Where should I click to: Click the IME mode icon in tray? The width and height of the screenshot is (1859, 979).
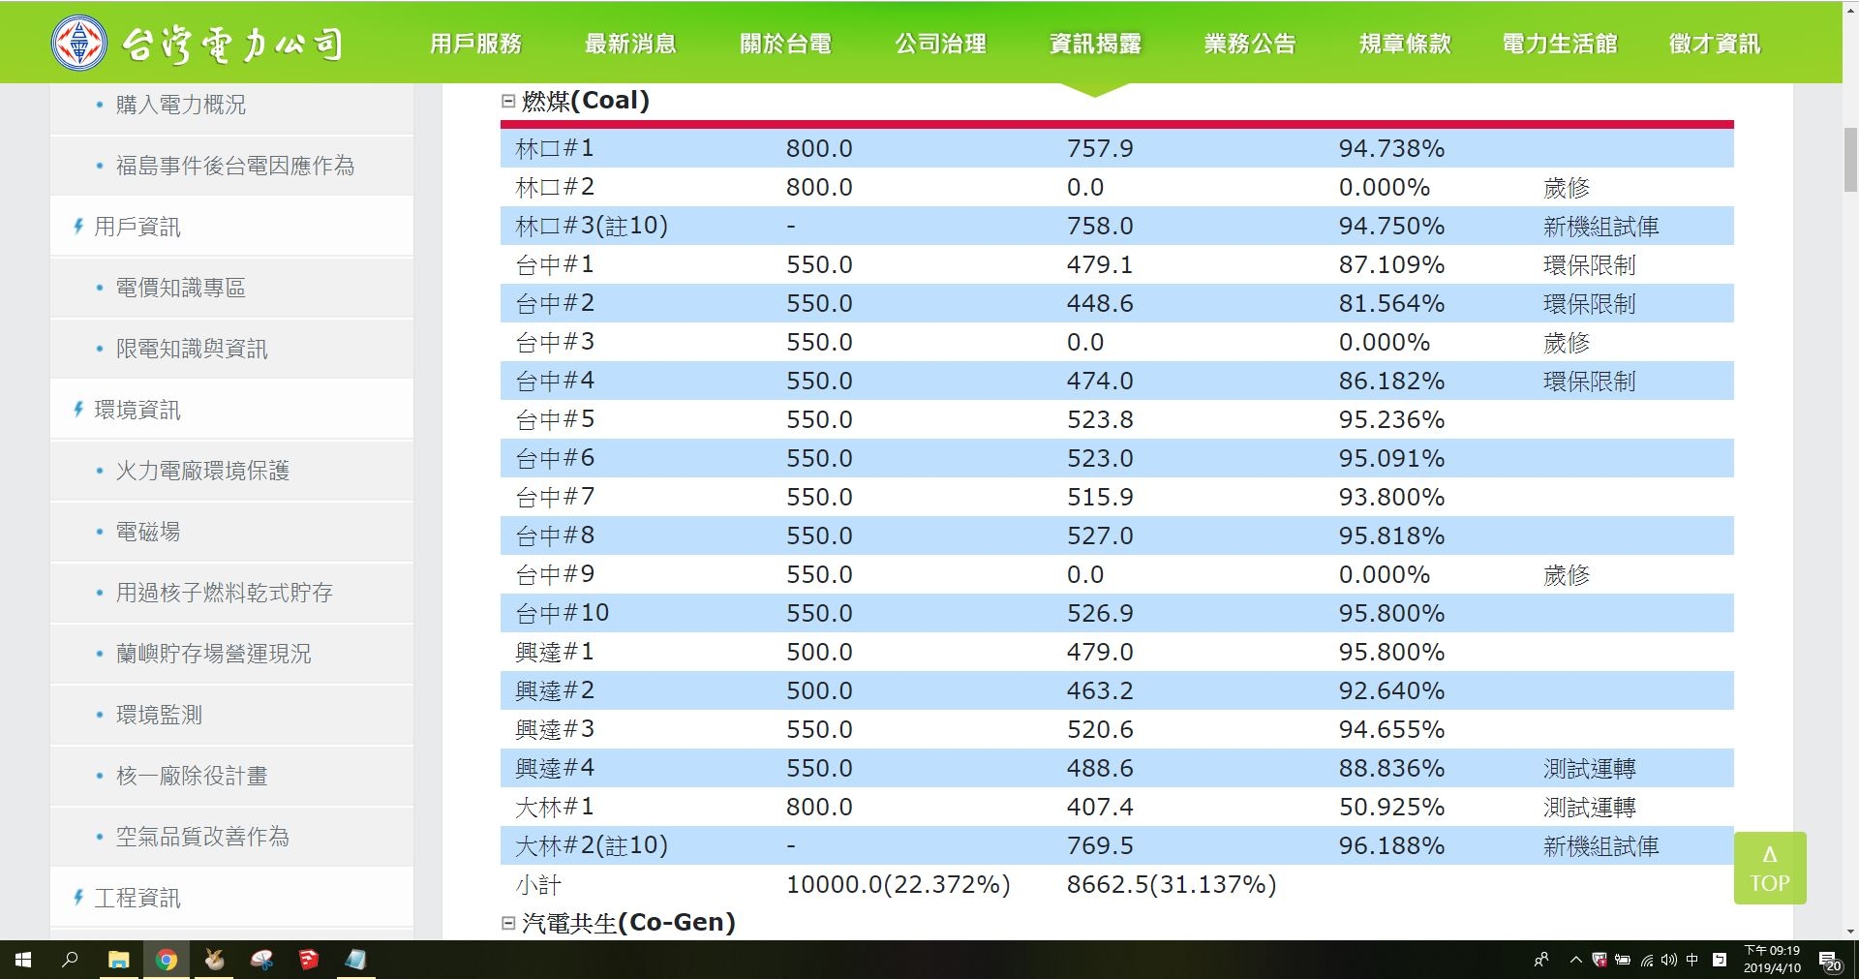(1720, 960)
